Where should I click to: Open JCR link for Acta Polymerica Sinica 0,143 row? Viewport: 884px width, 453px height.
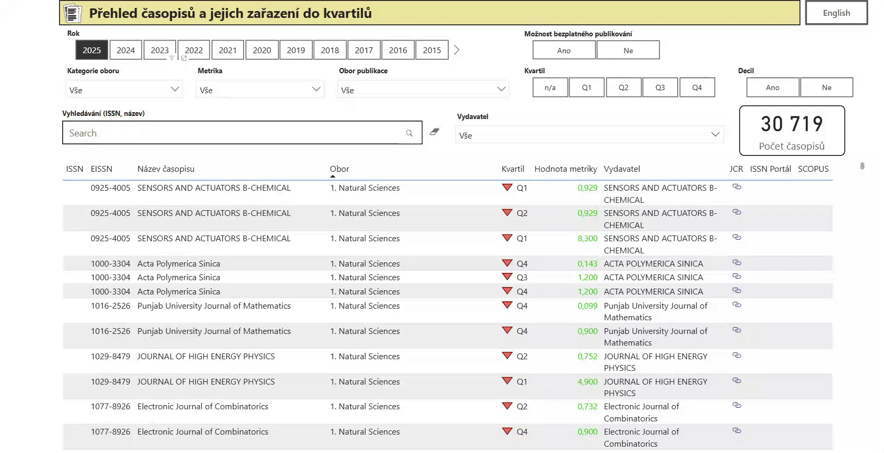737,263
